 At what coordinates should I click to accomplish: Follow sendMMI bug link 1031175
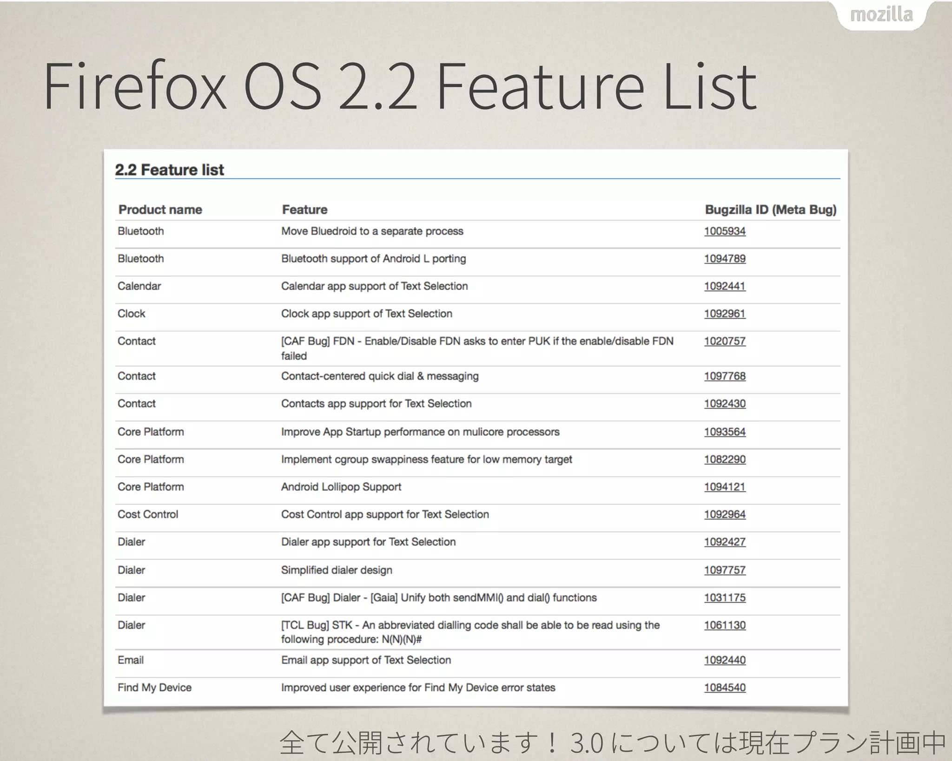pyautogui.click(x=724, y=597)
